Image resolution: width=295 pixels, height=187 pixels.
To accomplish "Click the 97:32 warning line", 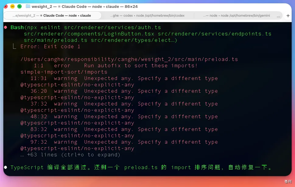I will tap(124, 142).
